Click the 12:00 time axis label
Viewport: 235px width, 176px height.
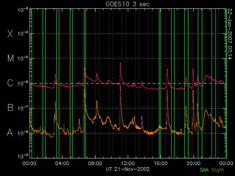point(128,163)
